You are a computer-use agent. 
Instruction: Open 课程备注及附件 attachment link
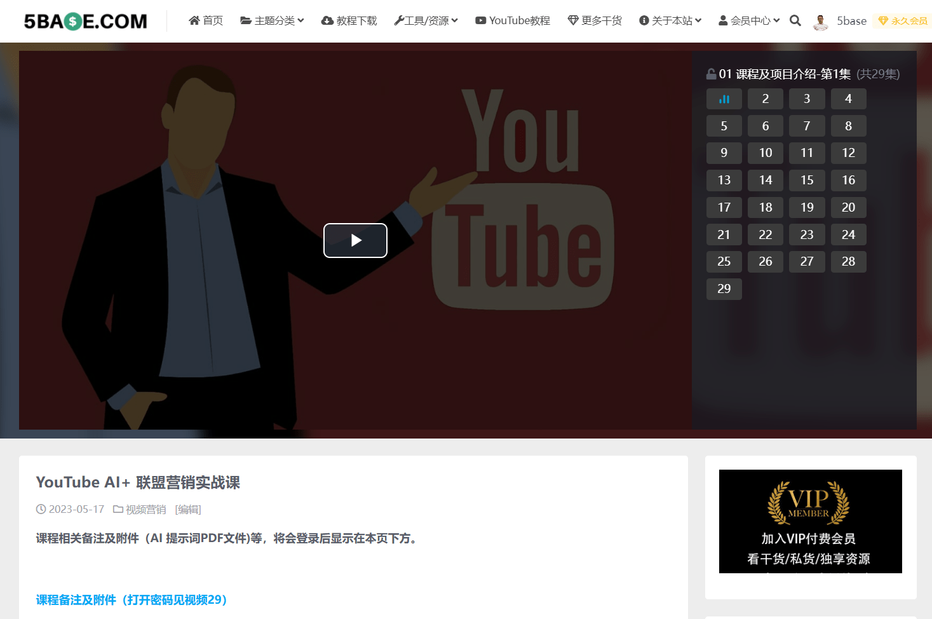point(132,600)
